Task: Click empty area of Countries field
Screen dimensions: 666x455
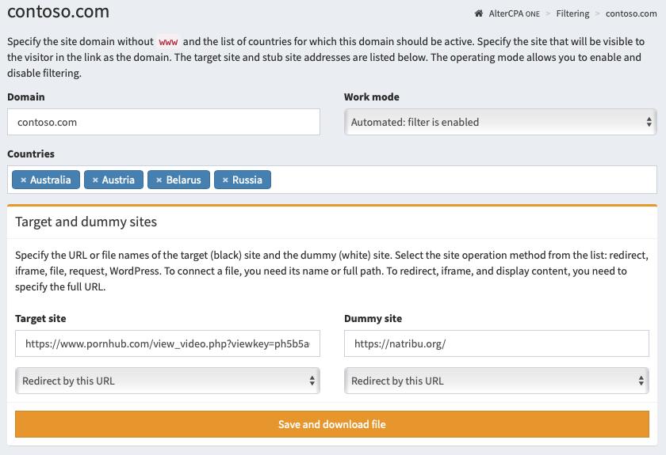Action: pyautogui.click(x=460, y=180)
